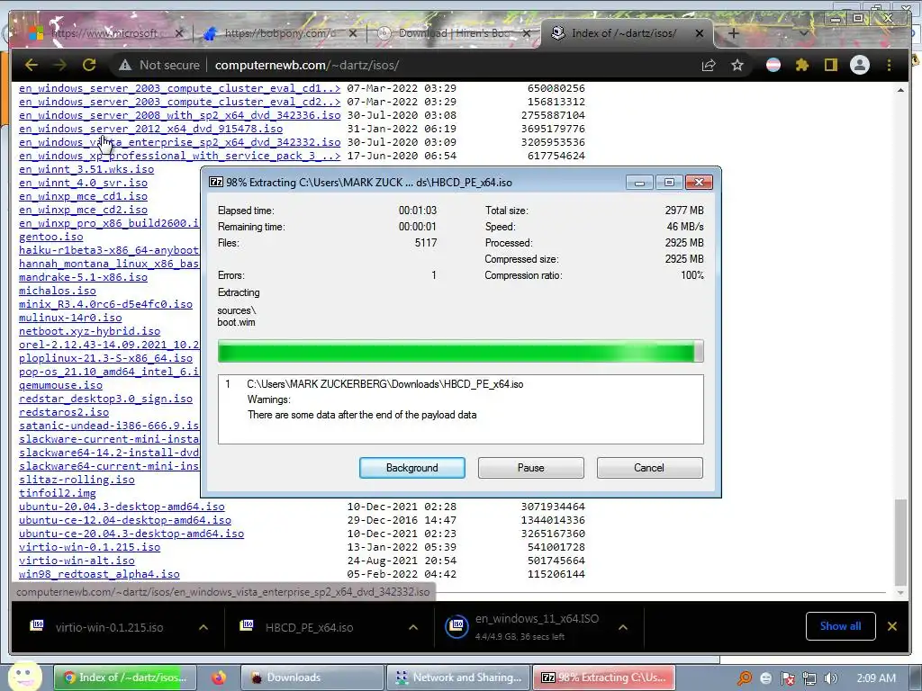Viewport: 922px width, 691px height.
Task: Download ubuntu-20.04.3-desktop-amd64.iso
Action: click(122, 507)
